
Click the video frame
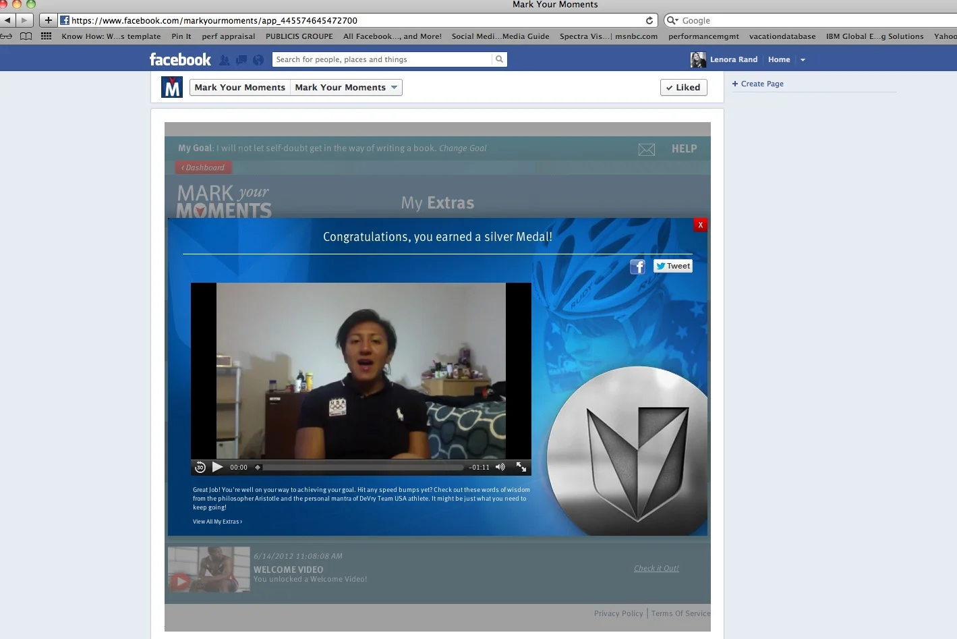361,370
